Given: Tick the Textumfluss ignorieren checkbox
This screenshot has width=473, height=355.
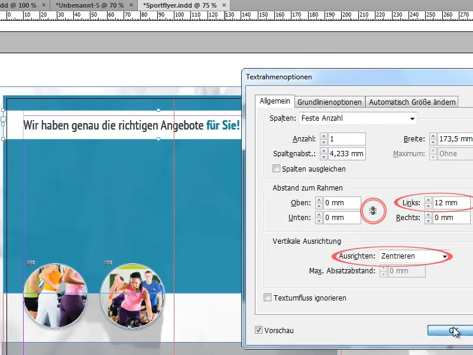Looking at the screenshot, I should (268, 298).
